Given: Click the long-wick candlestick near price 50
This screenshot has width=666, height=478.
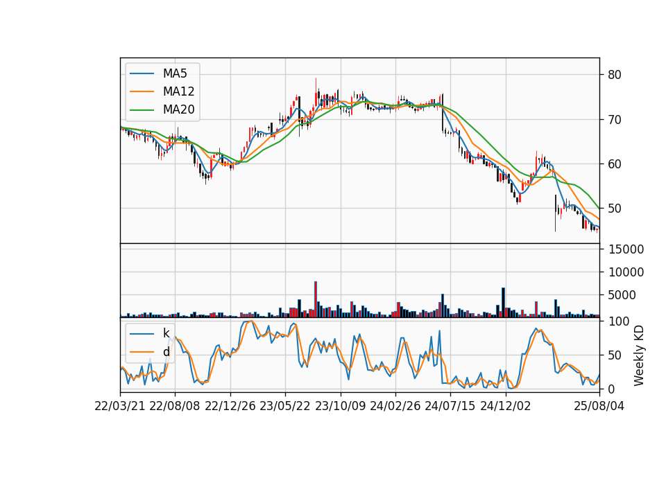Looking at the screenshot, I should (555, 213).
